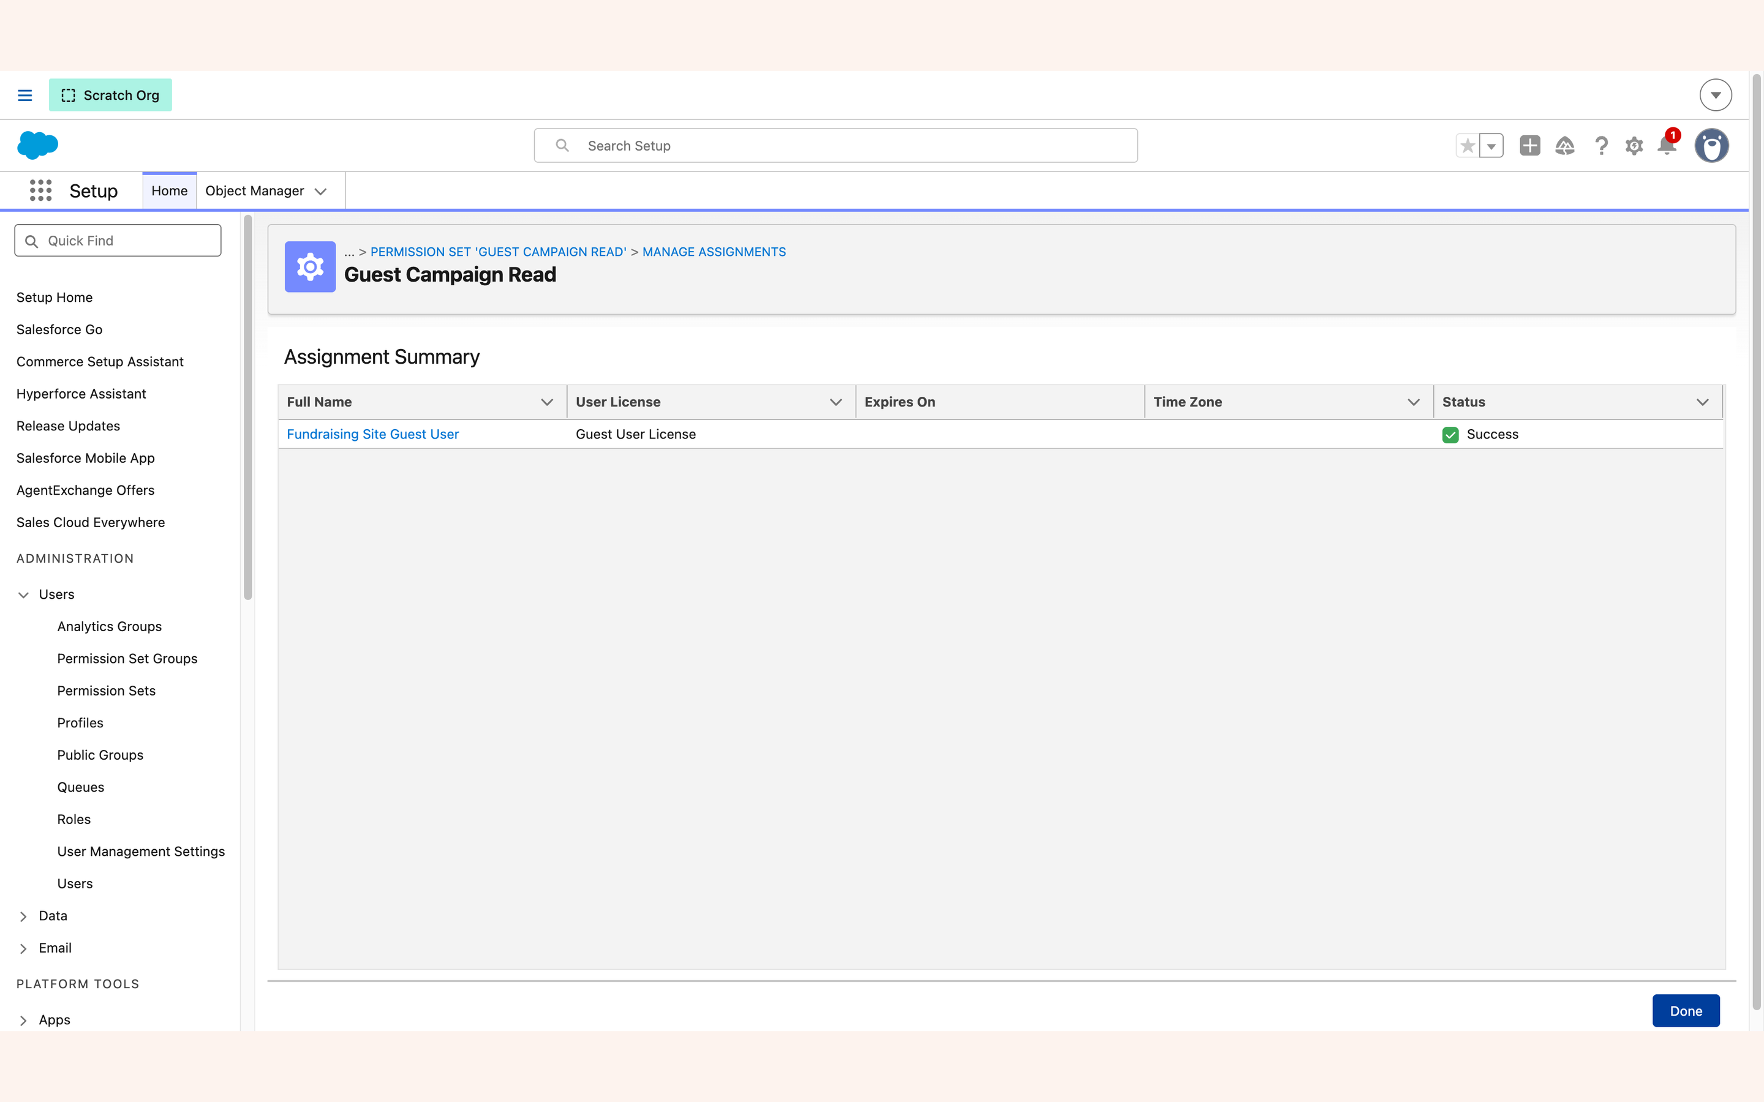The width and height of the screenshot is (1764, 1102).
Task: Click the magnifier icon in Search Setup
Action: tap(562, 146)
